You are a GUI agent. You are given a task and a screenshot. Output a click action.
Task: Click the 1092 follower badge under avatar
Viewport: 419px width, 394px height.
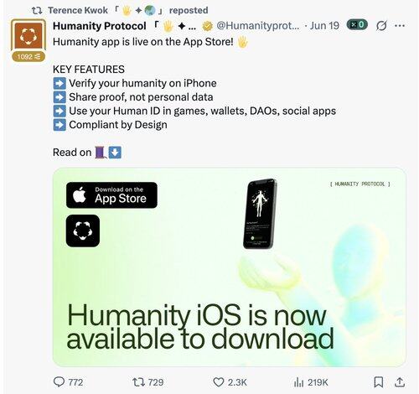pos(28,57)
